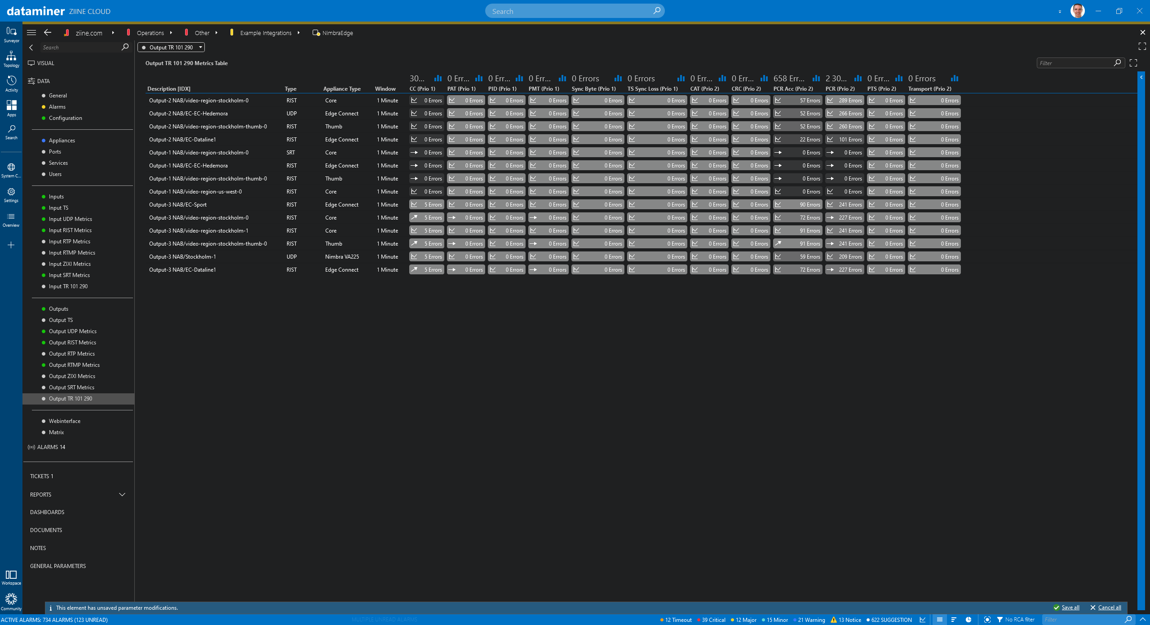The width and height of the screenshot is (1150, 625).
Task: Open the histogram icon for PCR Acc column
Action: tap(816, 78)
